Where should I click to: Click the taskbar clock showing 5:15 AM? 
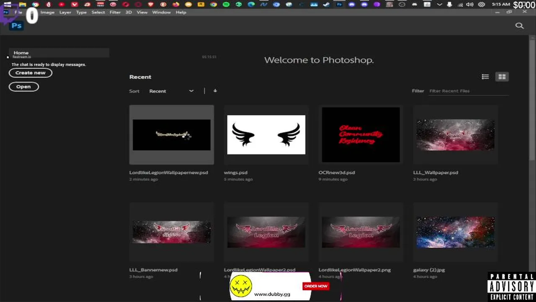(x=501, y=4)
